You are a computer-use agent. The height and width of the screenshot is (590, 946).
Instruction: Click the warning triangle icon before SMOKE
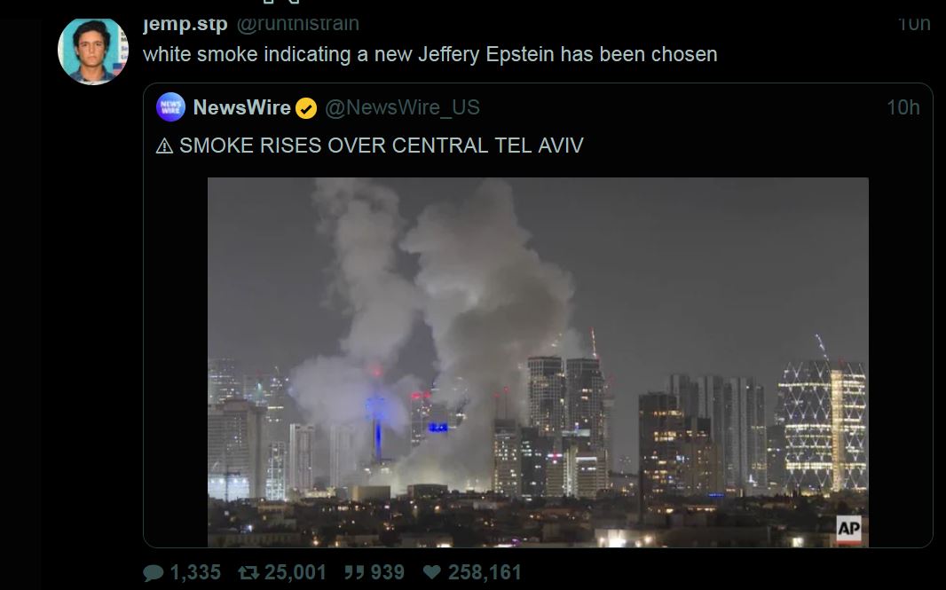tap(164, 146)
